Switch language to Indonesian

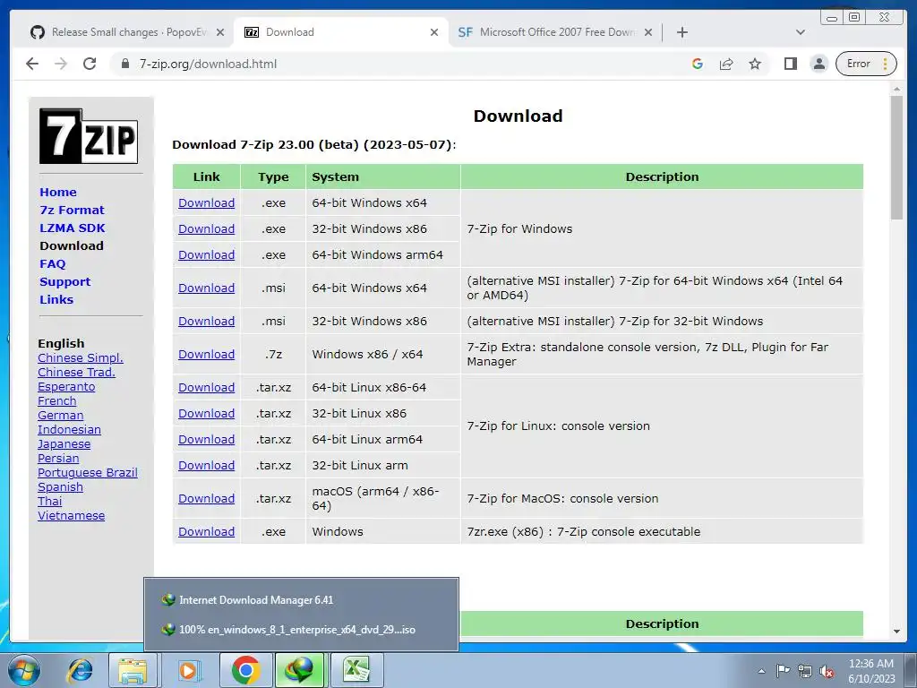point(69,429)
